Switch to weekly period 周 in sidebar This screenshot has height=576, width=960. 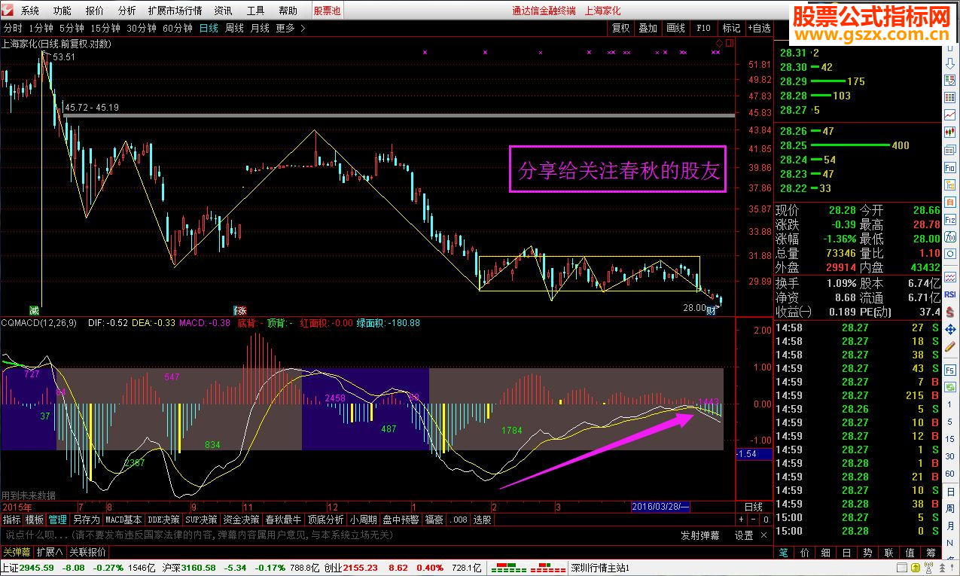950,508
